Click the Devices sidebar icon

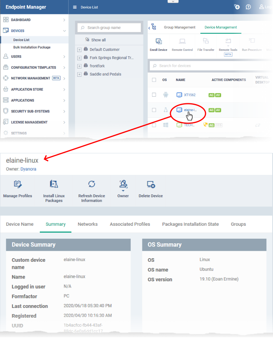6,31
